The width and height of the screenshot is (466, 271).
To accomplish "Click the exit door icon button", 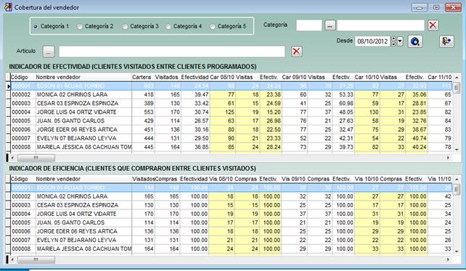I will coord(446,41).
